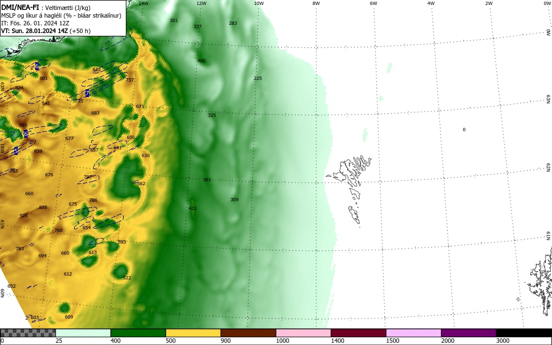552x345 pixels.
Task: Click the '12W' longitude label
Action: (x=201, y=3)
